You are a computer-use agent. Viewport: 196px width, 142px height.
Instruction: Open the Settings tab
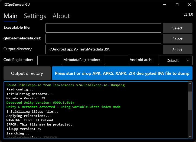tap(35, 16)
